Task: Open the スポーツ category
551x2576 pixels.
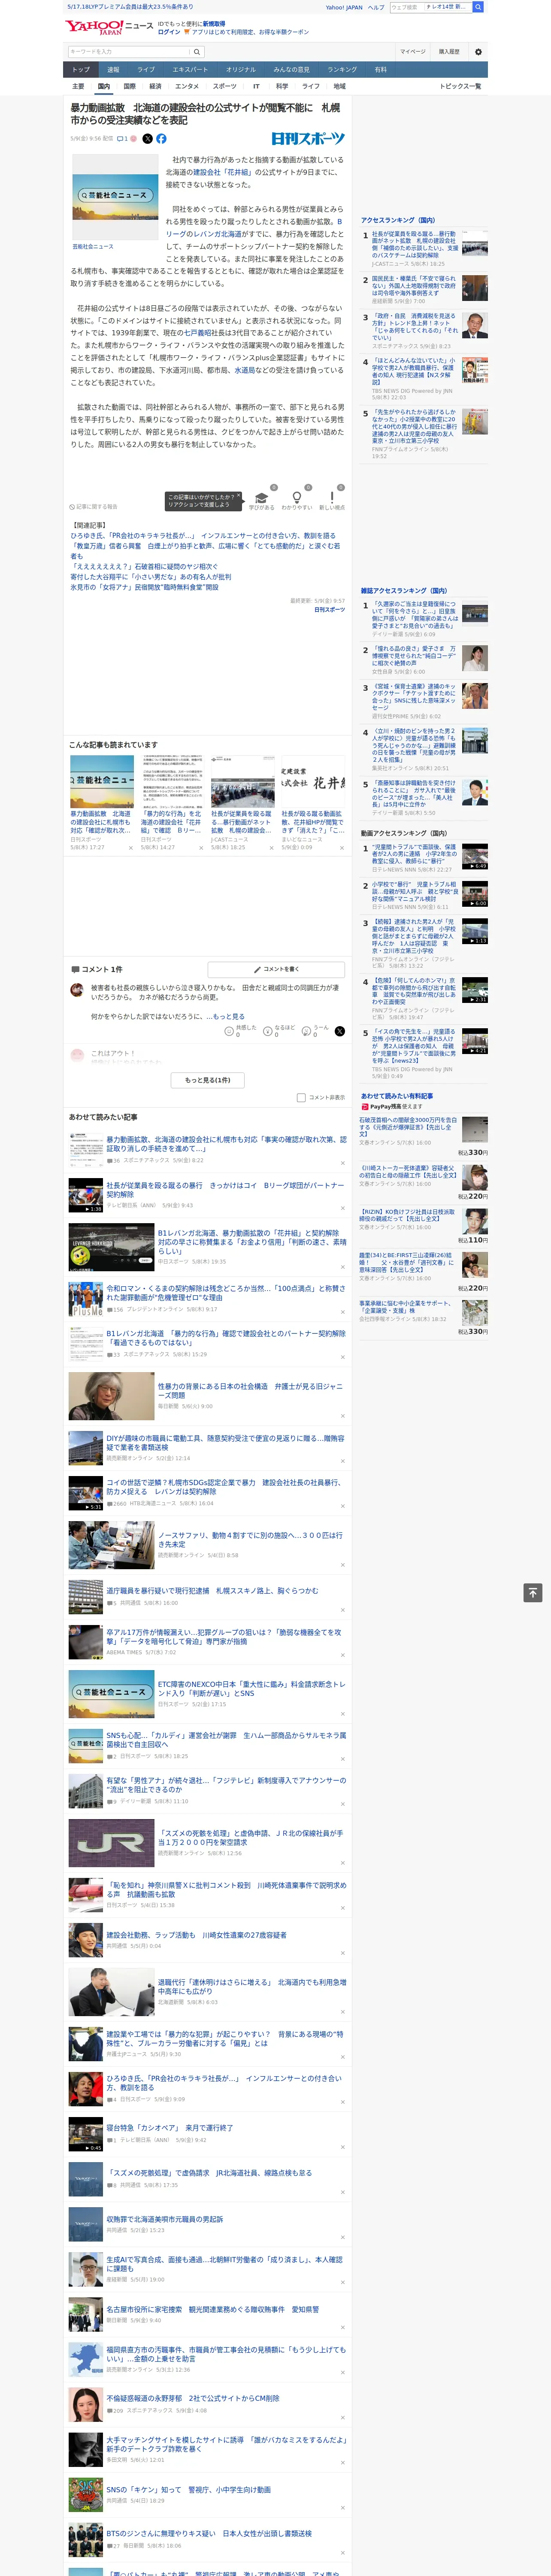Action: (x=225, y=86)
